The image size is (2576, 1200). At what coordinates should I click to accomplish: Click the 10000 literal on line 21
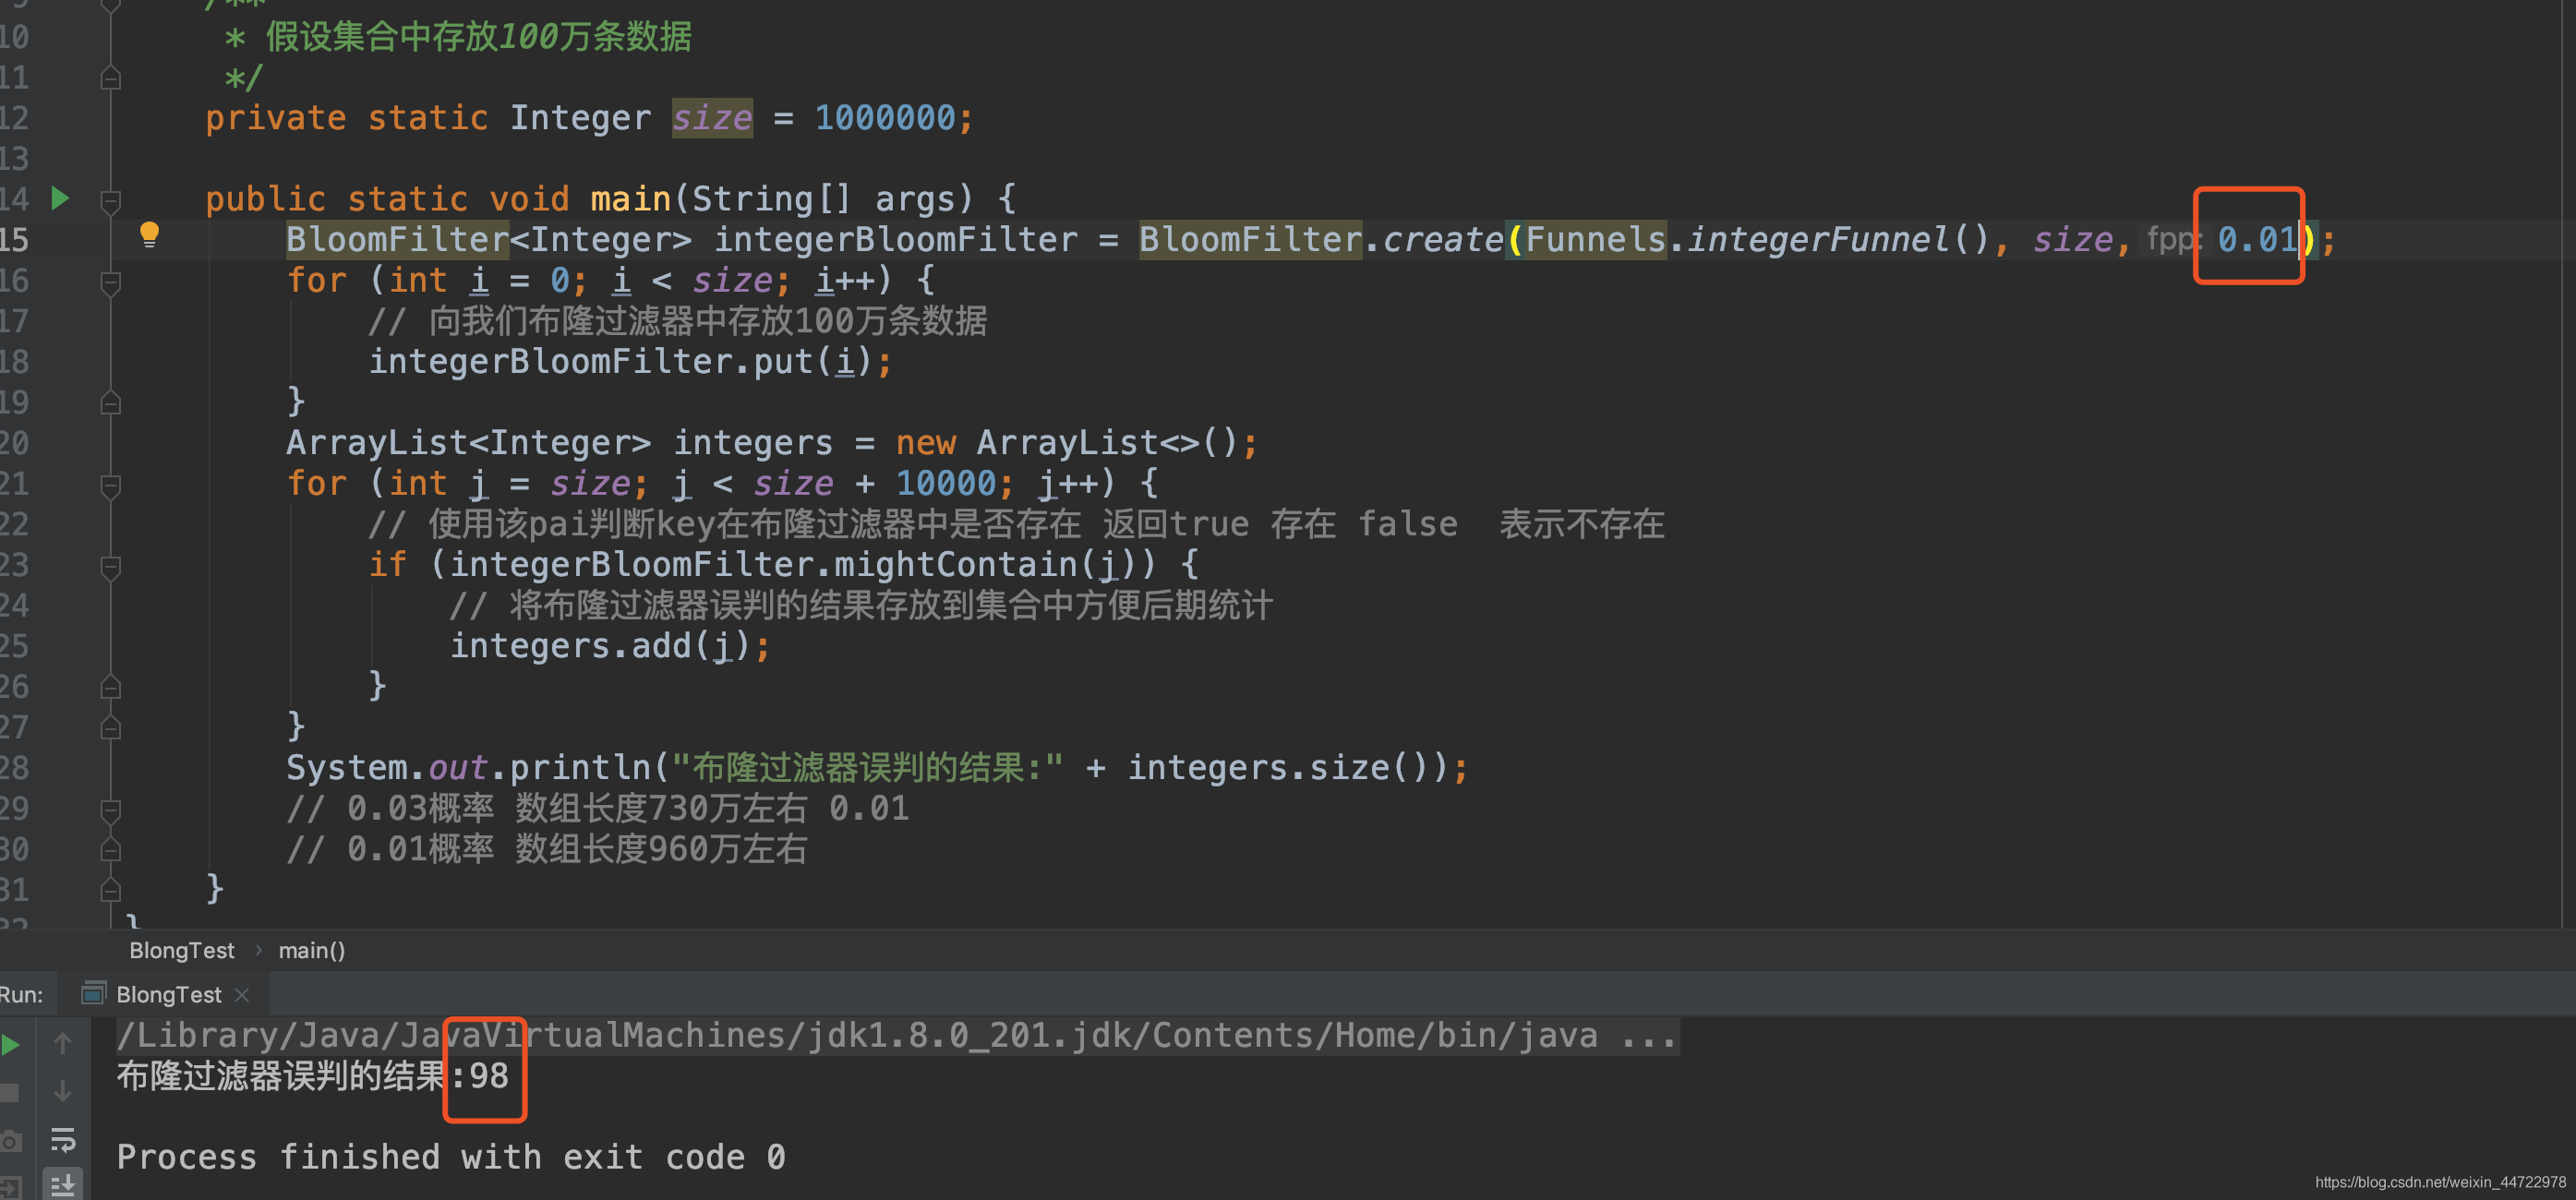(945, 483)
